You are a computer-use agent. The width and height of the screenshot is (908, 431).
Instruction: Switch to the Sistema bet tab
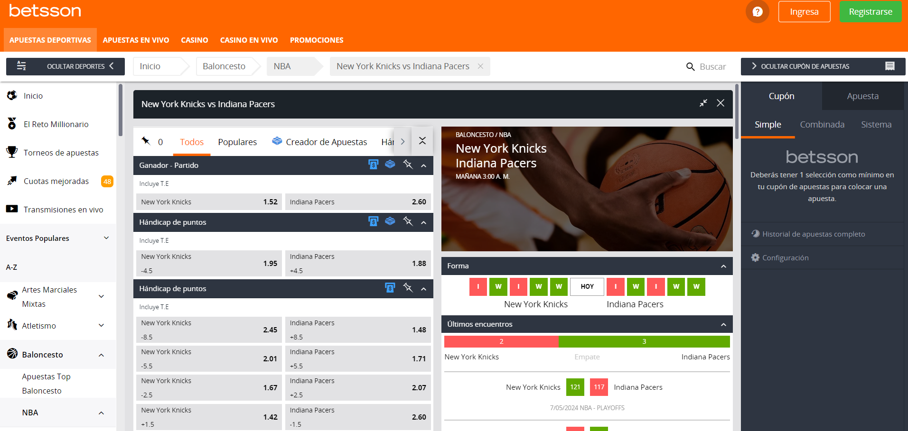(876, 124)
